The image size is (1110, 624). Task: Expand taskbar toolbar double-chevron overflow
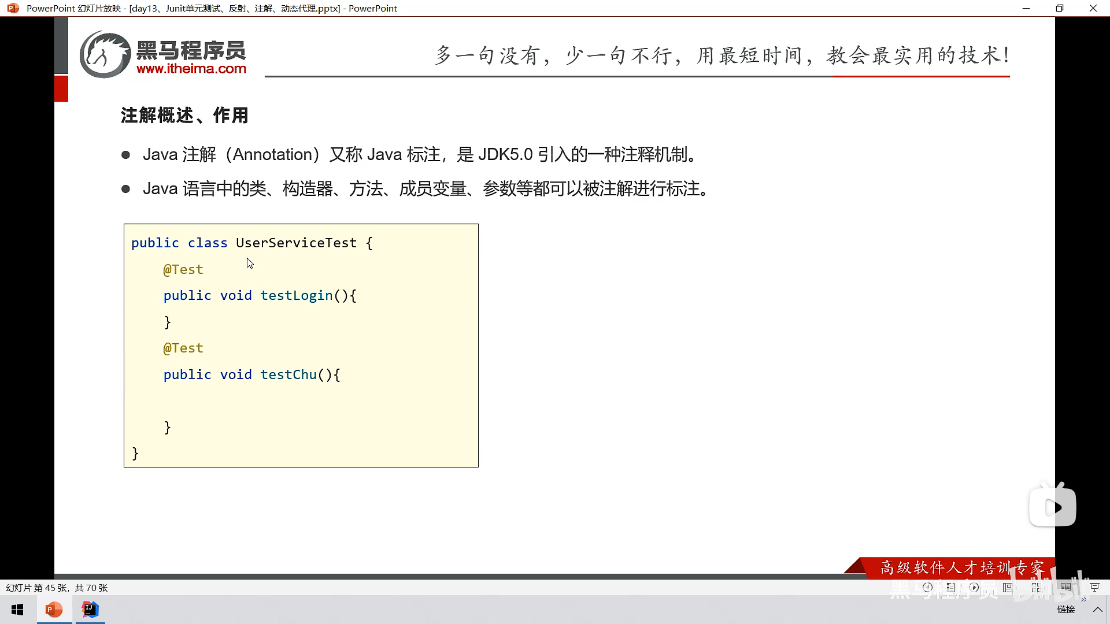[1083, 600]
